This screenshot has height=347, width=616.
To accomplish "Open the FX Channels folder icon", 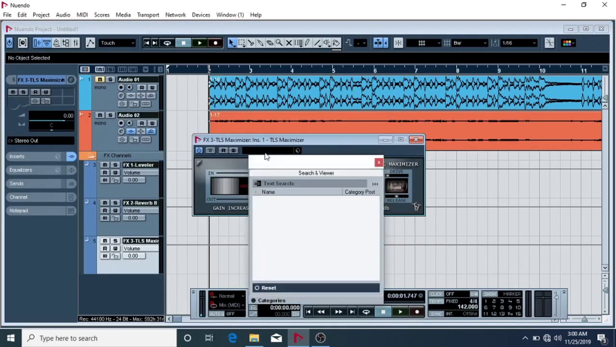I will (91, 156).
